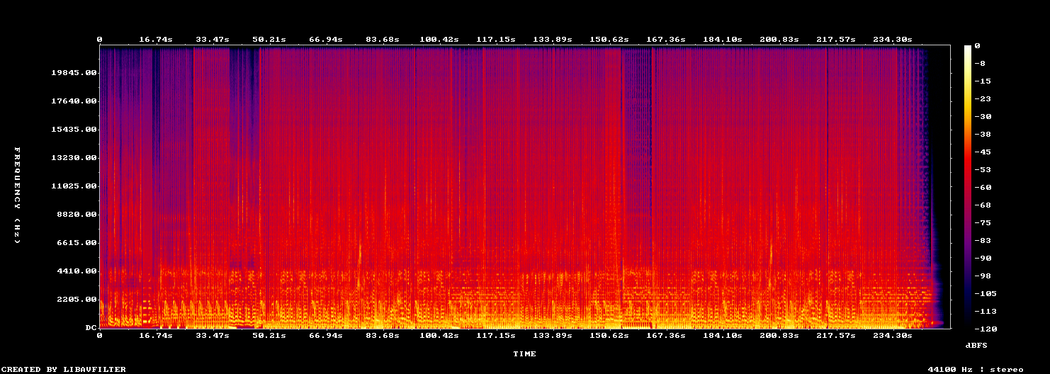Viewport: 1050px width, 374px height.
Task: Click 200.83s on the bottom time axis
Action: [x=779, y=335]
